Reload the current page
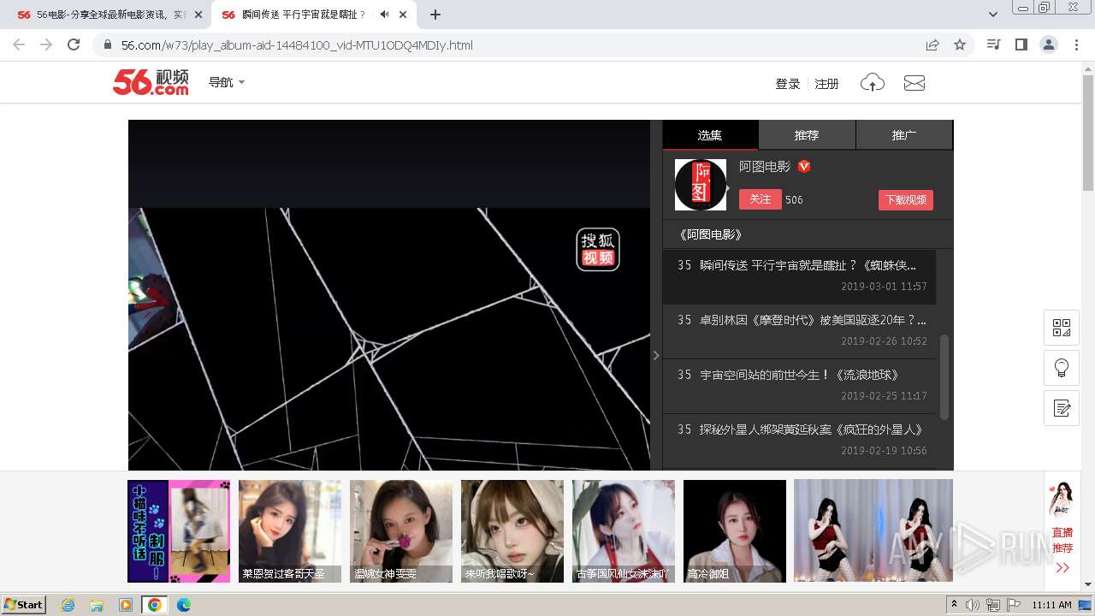Screen dimensions: 1095x616 (74, 44)
